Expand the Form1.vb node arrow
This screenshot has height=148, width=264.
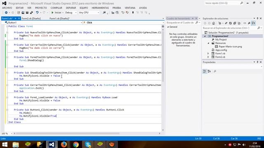[x=208, y=53]
